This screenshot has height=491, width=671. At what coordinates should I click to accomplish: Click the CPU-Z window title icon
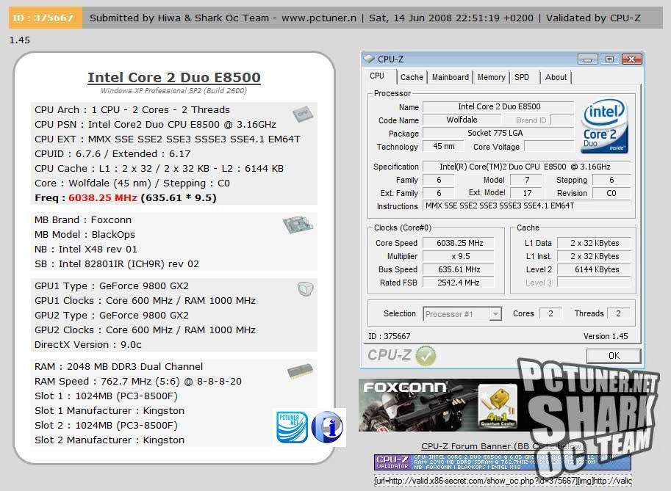[369, 59]
